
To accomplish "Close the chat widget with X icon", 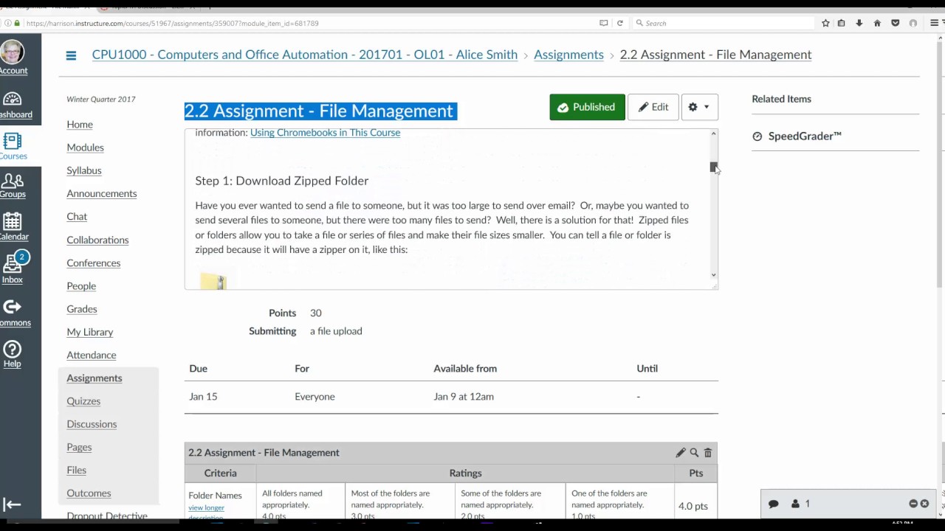I will pyautogui.click(x=924, y=504).
